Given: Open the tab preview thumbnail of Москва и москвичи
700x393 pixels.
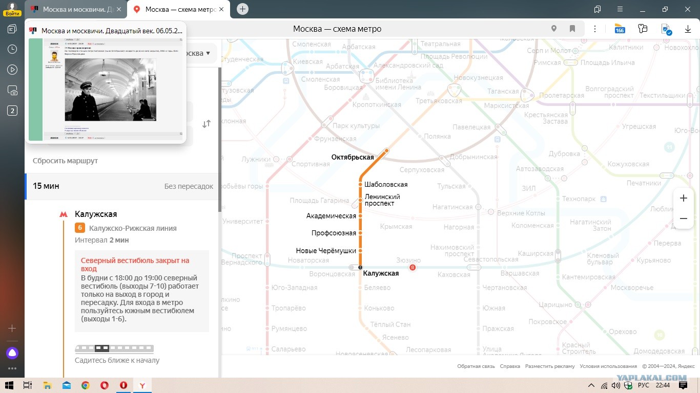Looking at the screenshot, I should click(x=106, y=89).
